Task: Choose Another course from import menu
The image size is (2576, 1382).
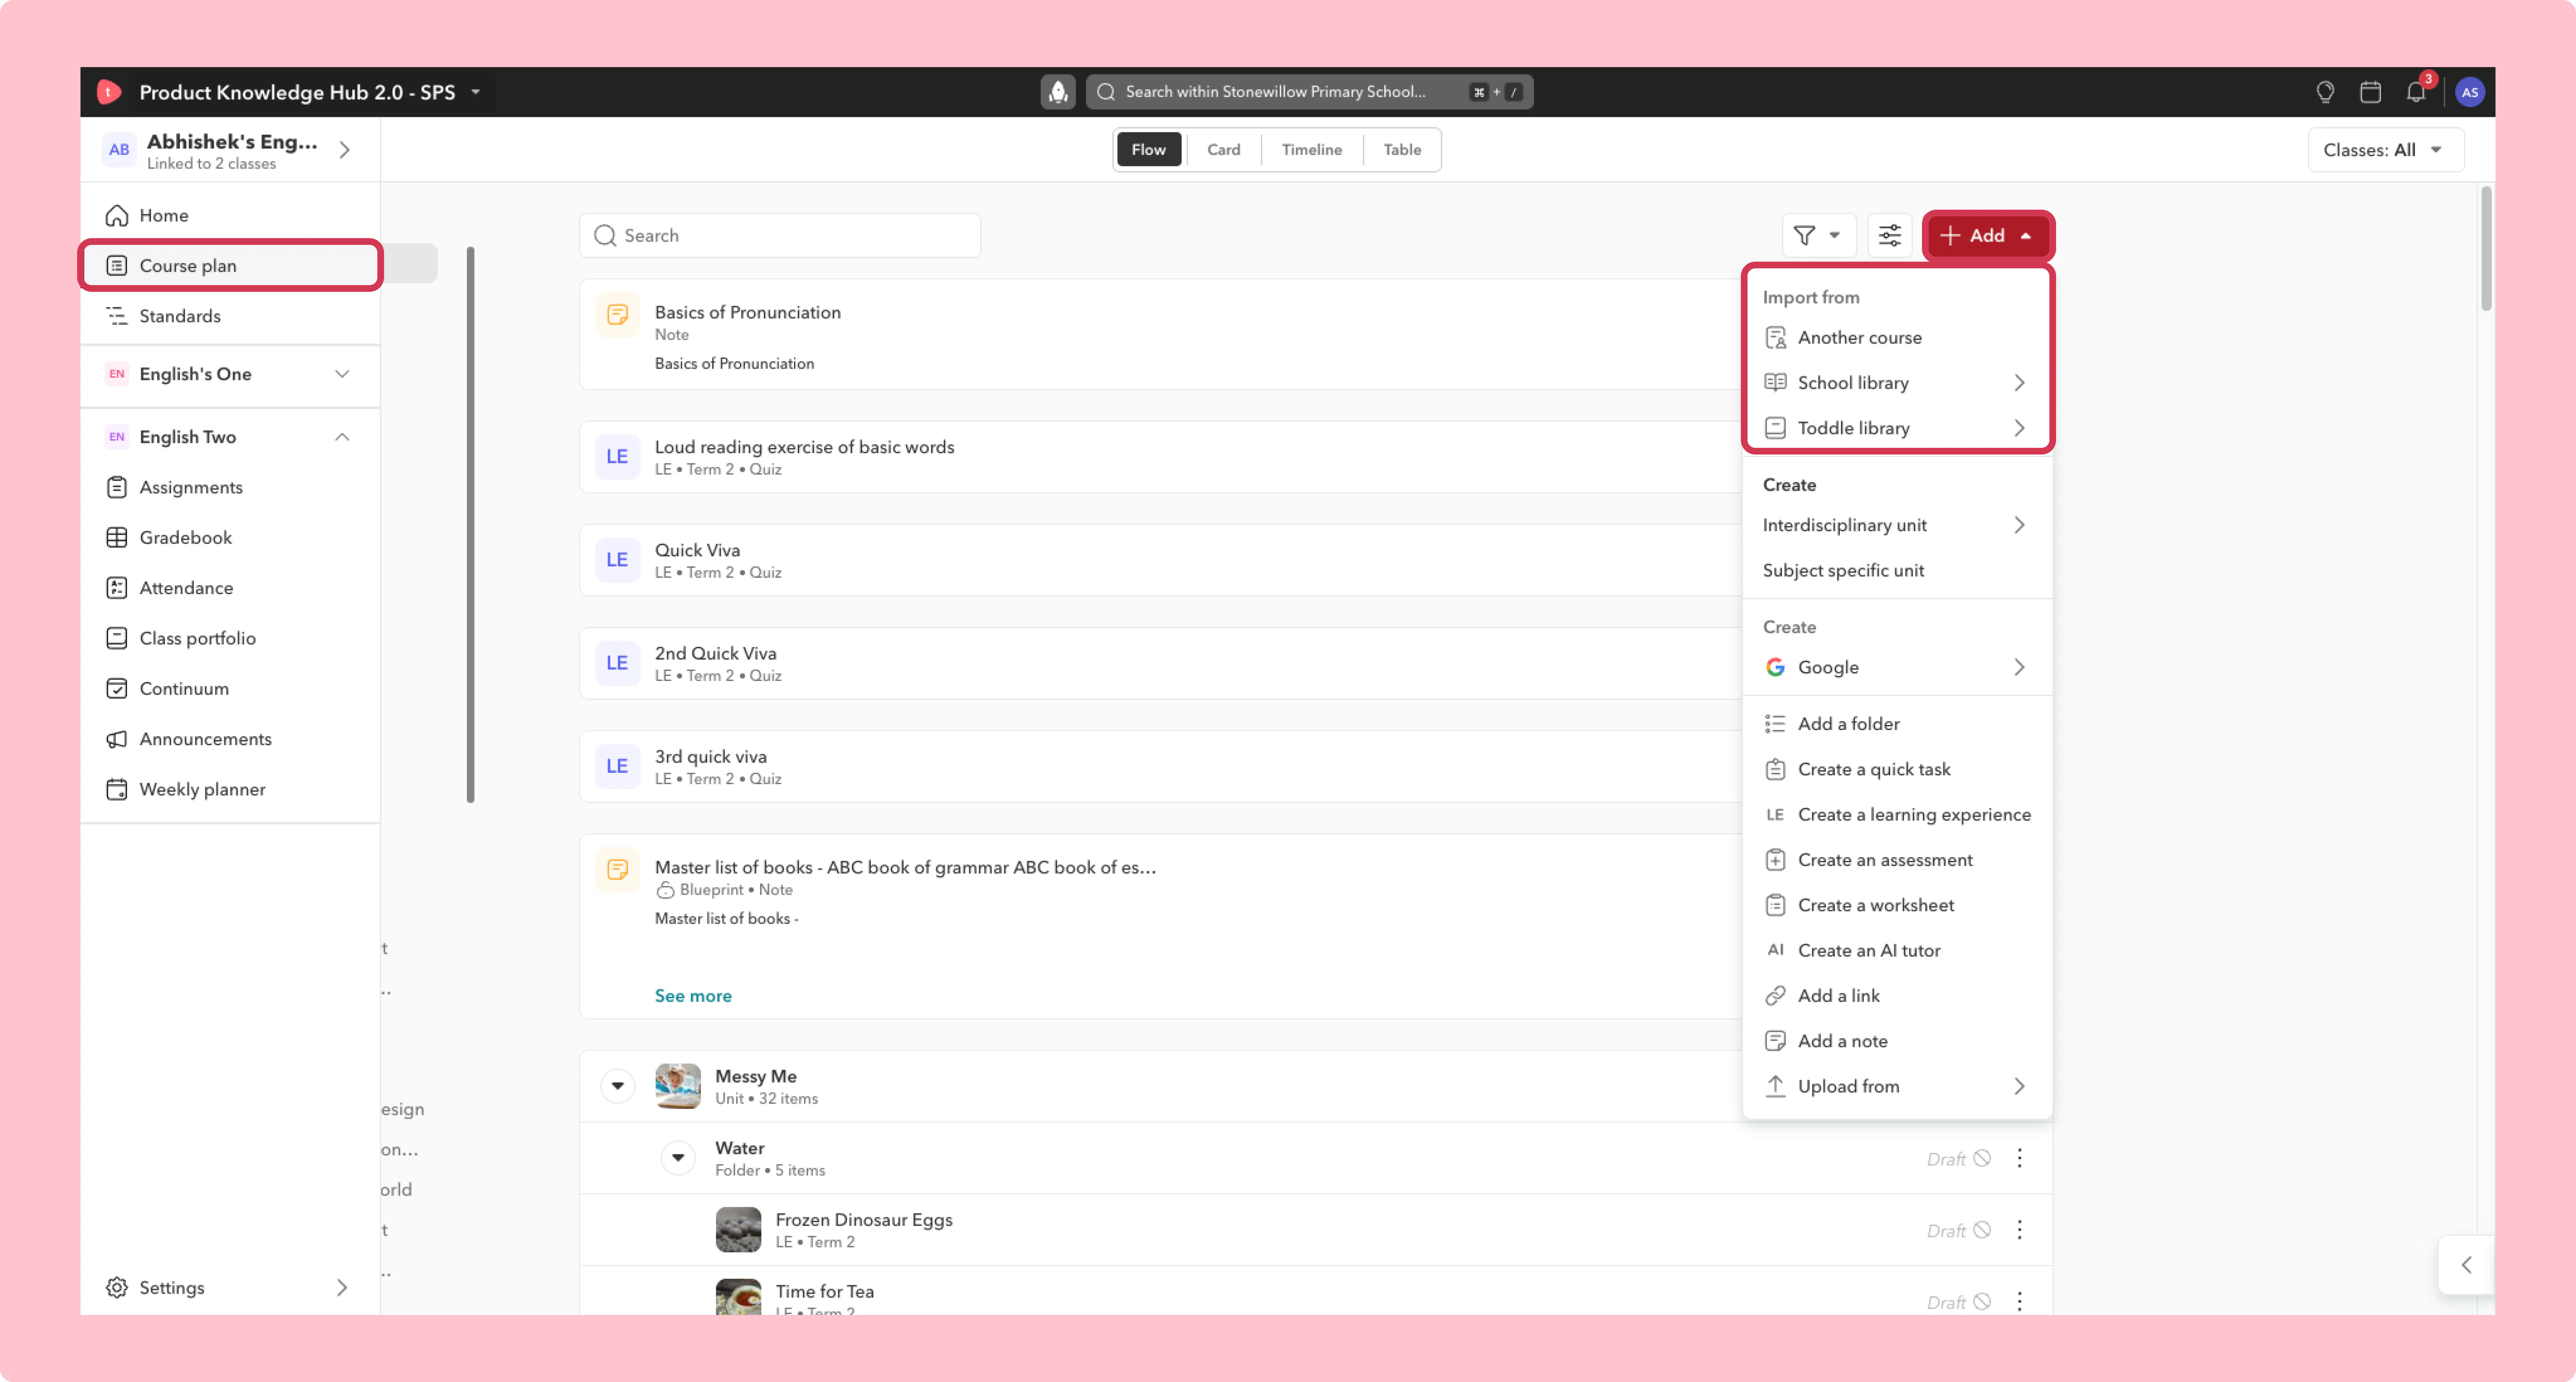Action: coord(1897,338)
